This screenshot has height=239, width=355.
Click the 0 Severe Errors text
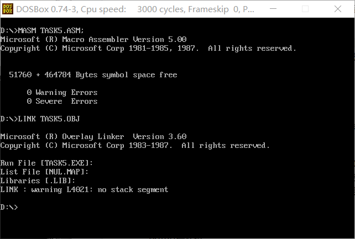click(x=62, y=101)
